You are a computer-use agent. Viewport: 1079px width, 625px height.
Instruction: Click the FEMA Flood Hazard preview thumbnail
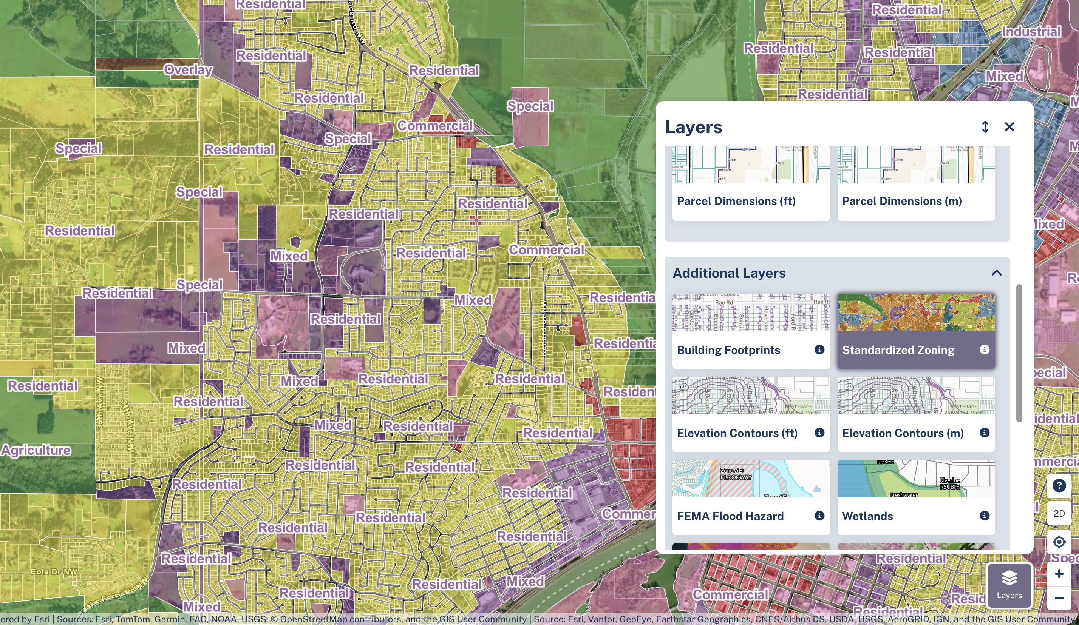coord(751,478)
